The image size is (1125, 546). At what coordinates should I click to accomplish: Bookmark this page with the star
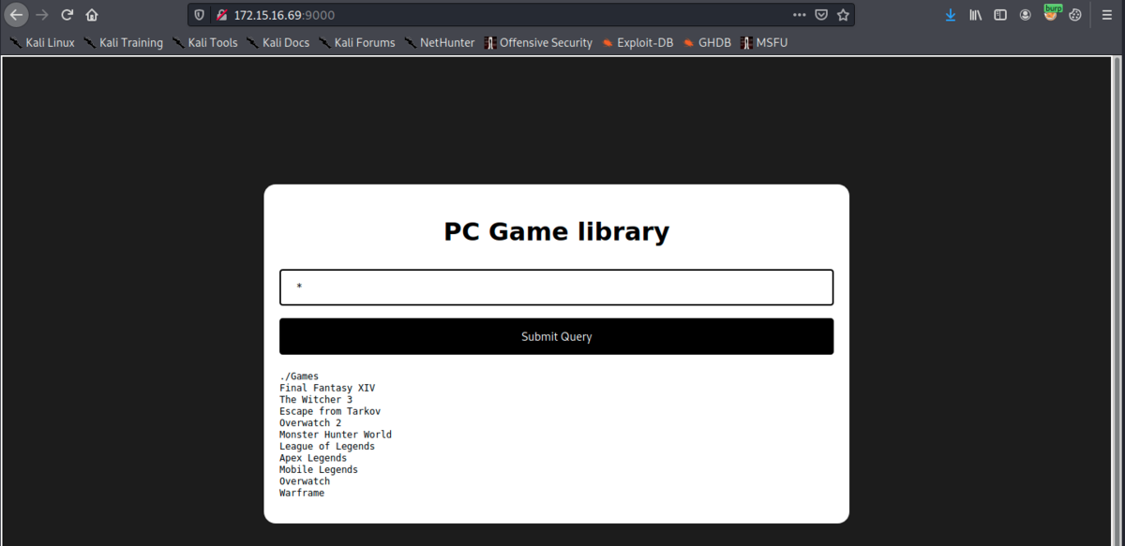(843, 15)
